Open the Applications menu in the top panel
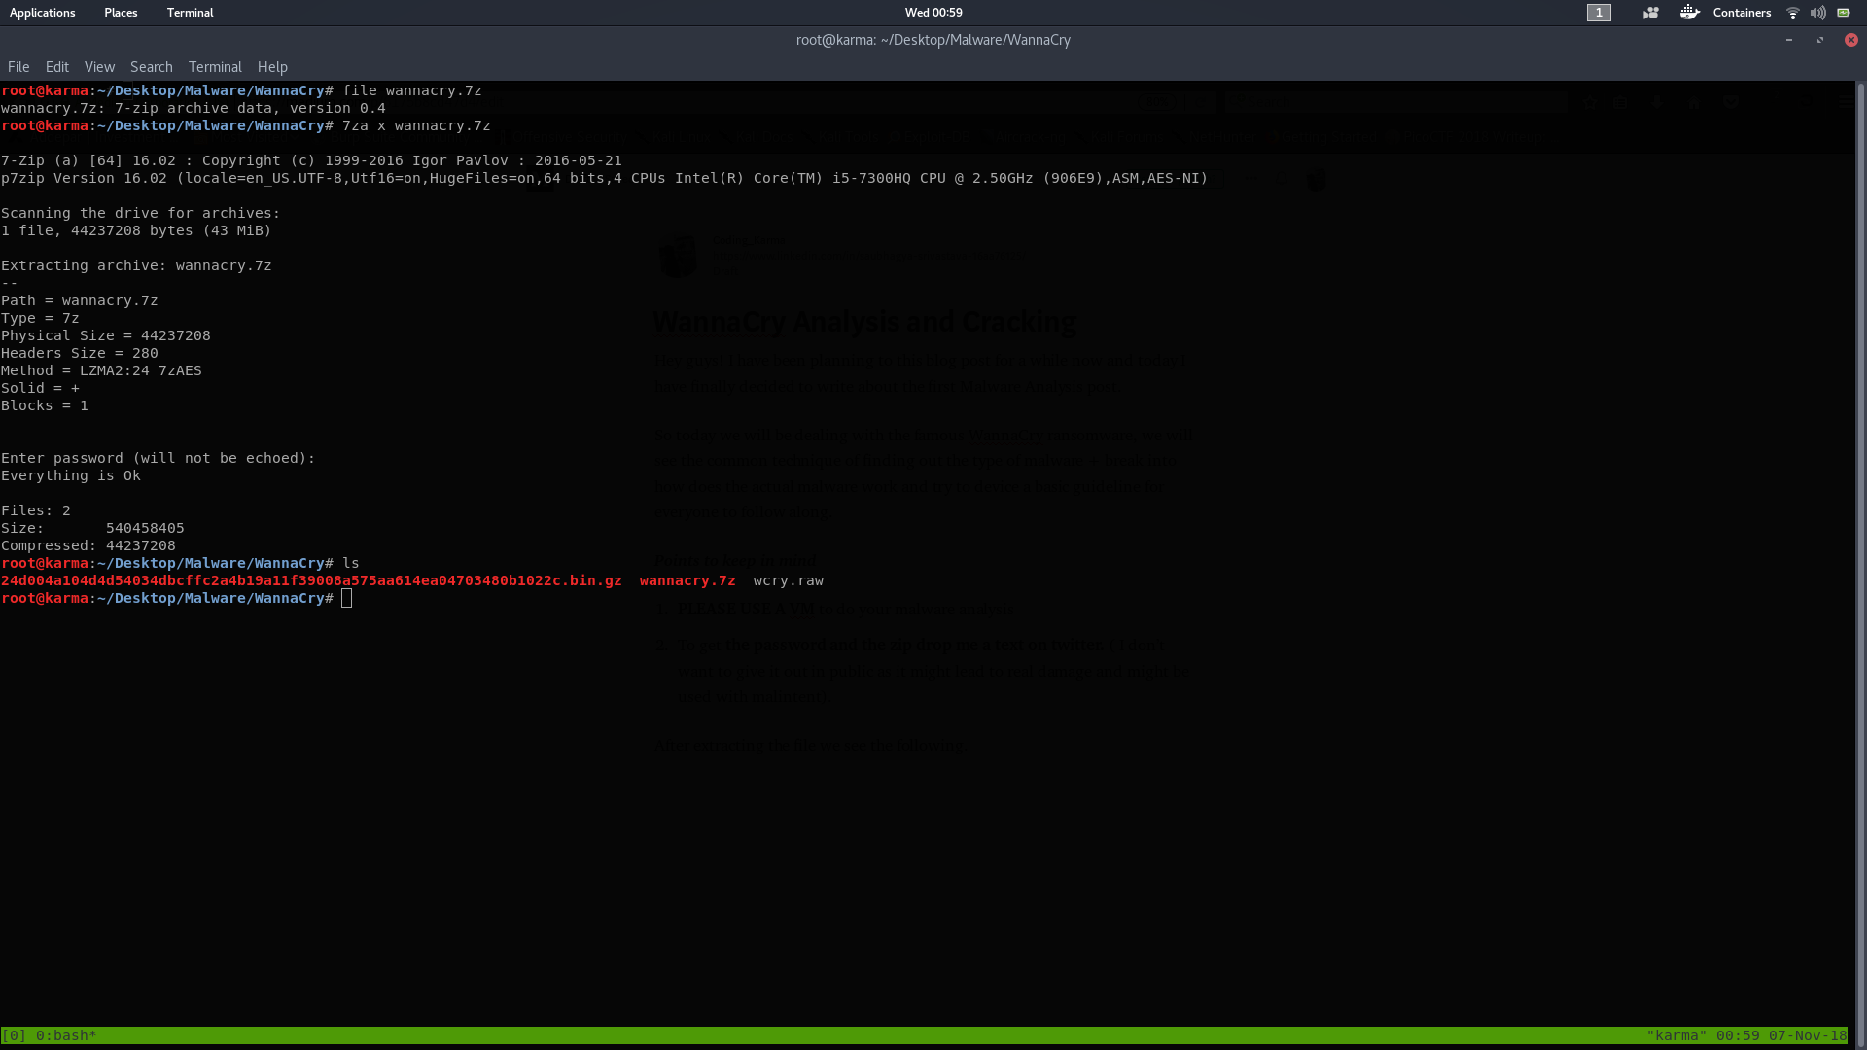The image size is (1867, 1050). [x=42, y=13]
